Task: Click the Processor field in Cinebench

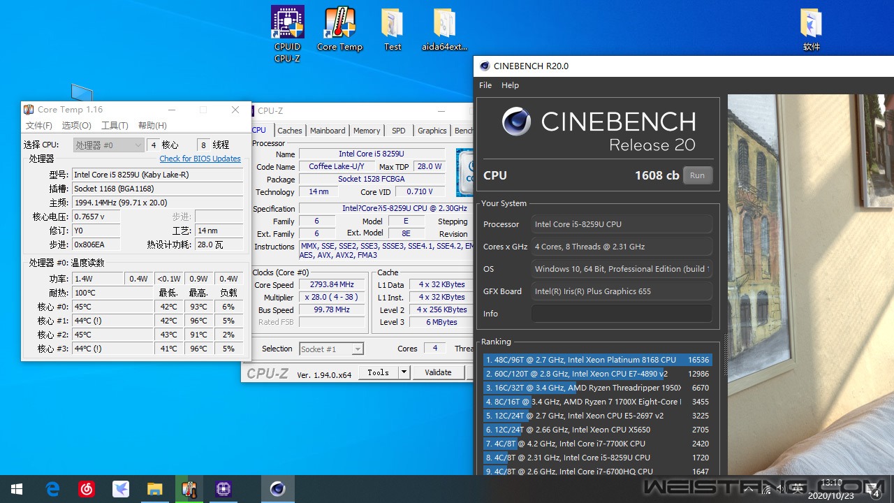Action: 622,224
